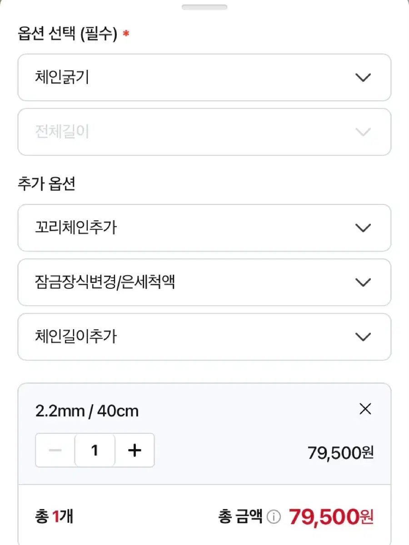
Task: Expand the 꼬리체인추가 additional option
Action: (x=204, y=228)
